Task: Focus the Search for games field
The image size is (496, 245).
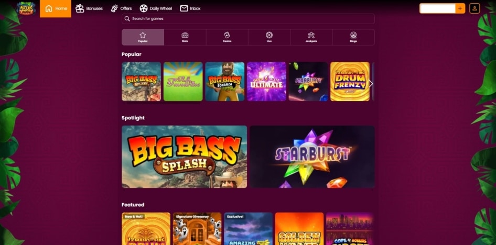Action: (248, 19)
